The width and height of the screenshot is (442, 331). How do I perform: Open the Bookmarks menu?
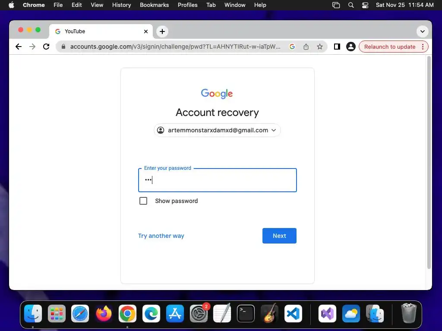point(154,5)
